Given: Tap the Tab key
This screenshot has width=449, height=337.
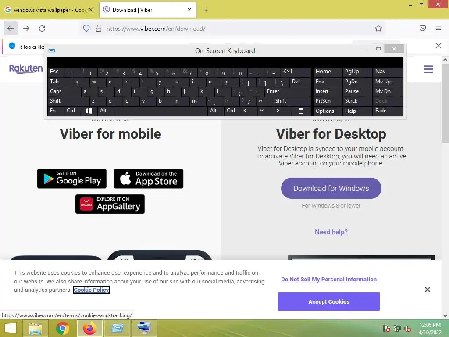Looking at the screenshot, I should (x=60, y=82).
